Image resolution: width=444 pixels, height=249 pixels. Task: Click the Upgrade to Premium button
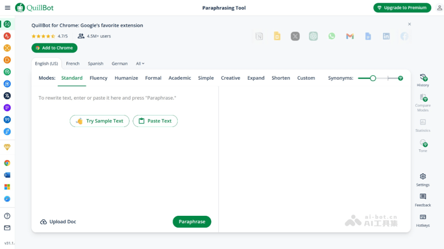click(x=402, y=8)
